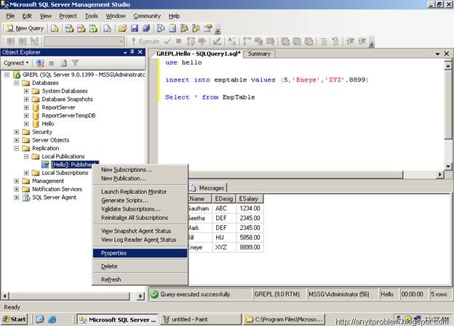Choose Launch Replication Monitor in context menu
454x326 pixels.
140,192
